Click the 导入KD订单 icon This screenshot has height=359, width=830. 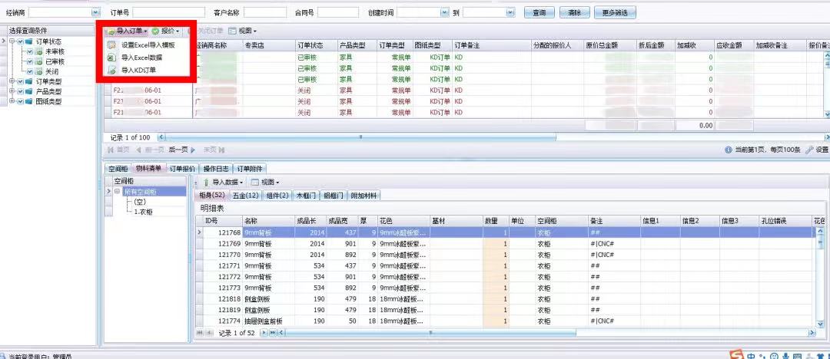coord(111,70)
